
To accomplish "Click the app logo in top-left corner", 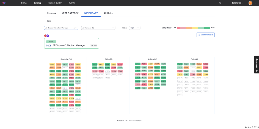I will pyautogui.click(x=4, y=3).
